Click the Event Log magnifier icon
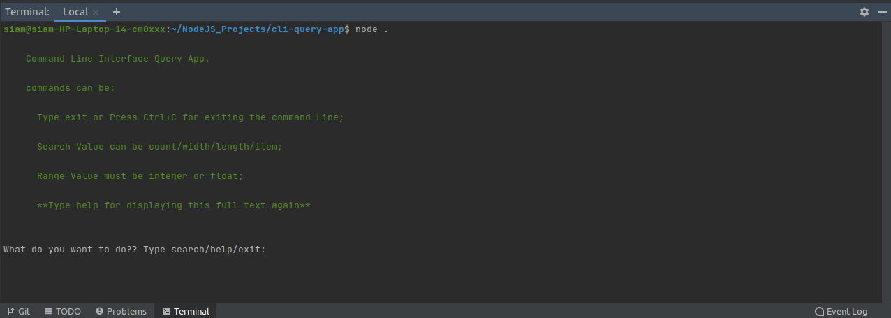 (x=819, y=311)
